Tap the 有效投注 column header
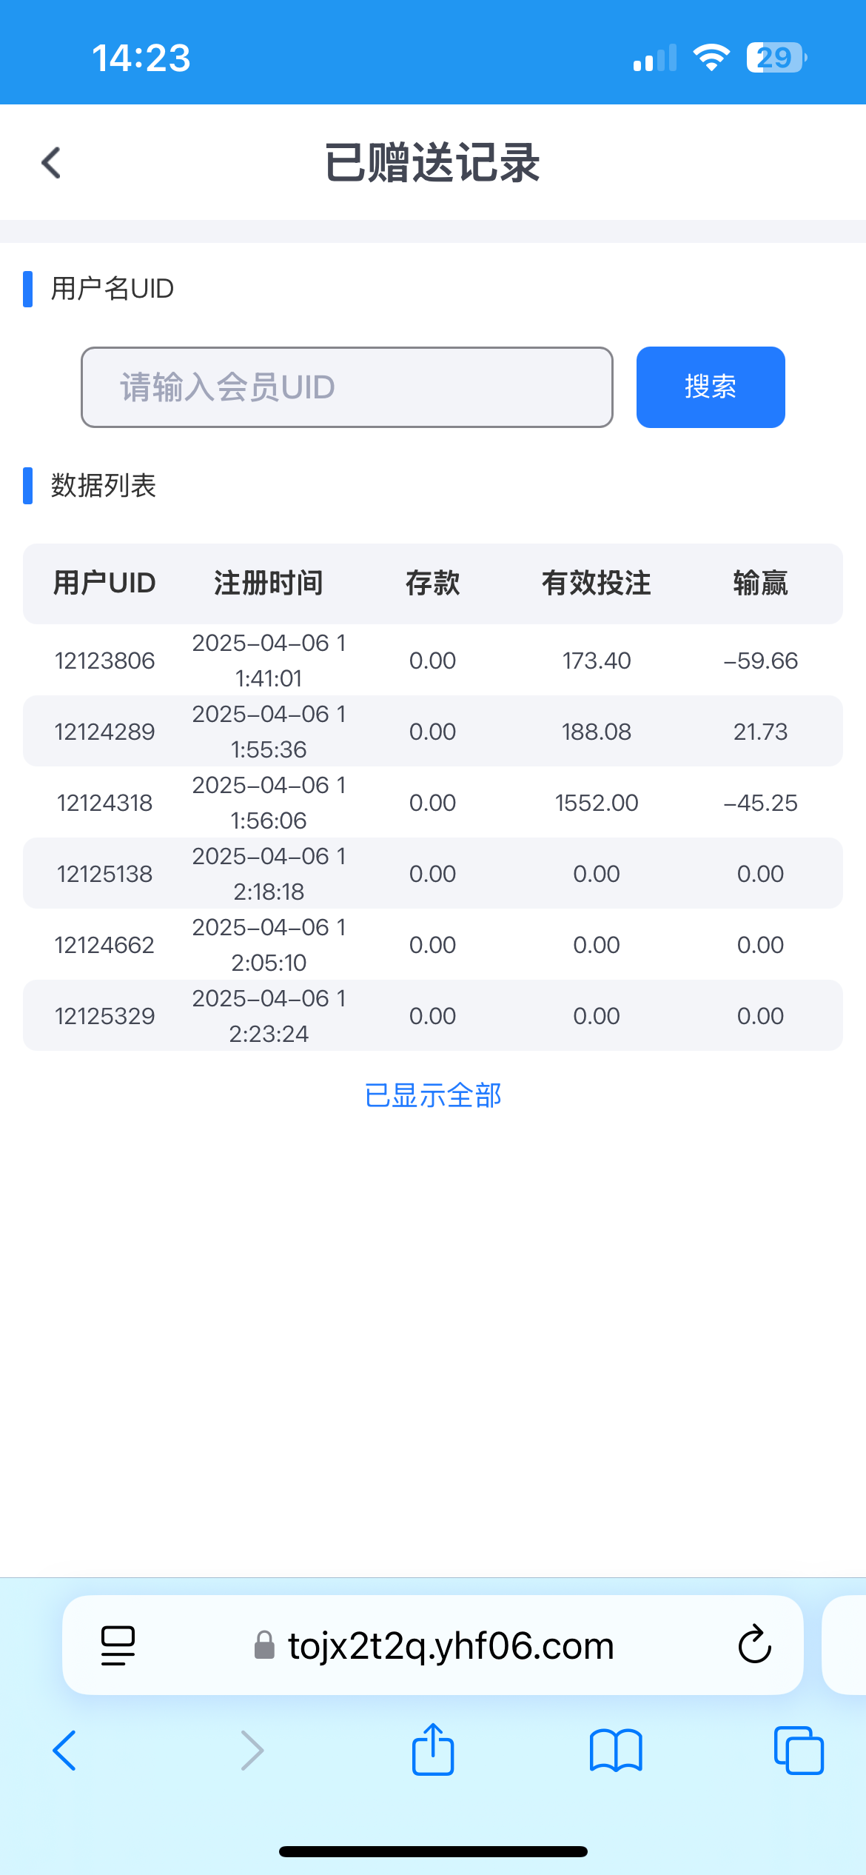Image resolution: width=866 pixels, height=1875 pixels. (x=596, y=583)
